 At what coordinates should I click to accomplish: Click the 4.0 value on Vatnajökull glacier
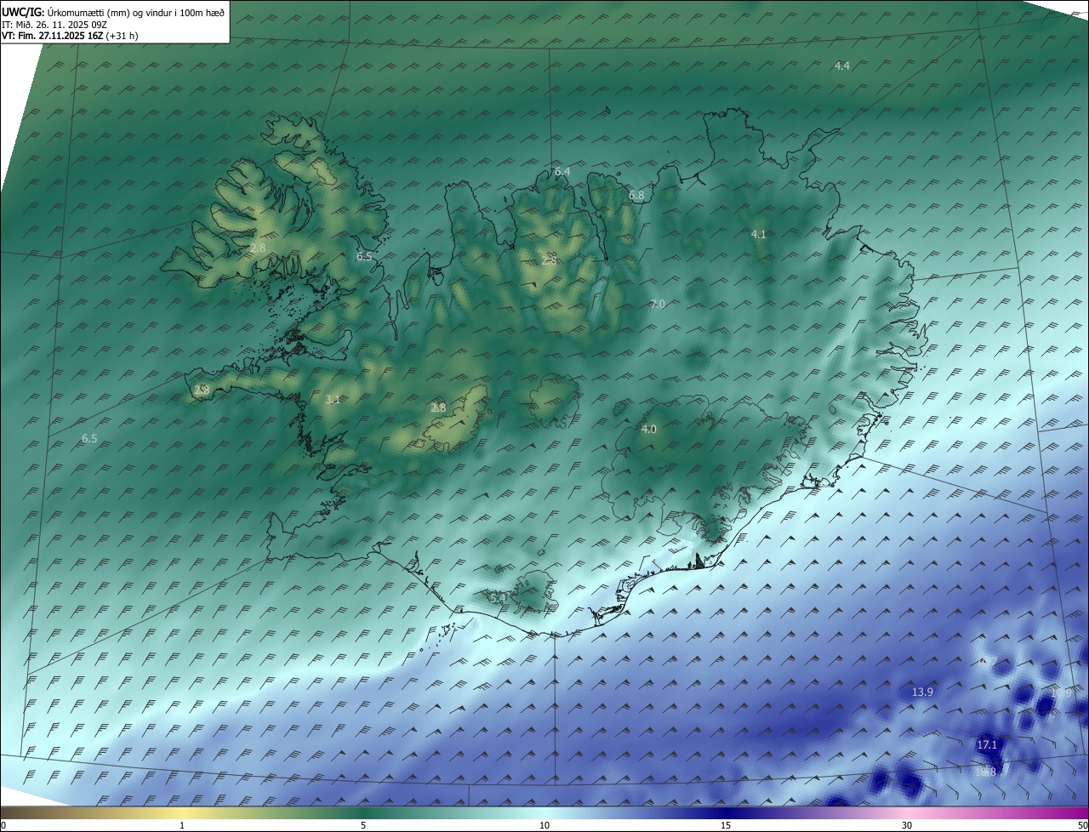(x=649, y=430)
